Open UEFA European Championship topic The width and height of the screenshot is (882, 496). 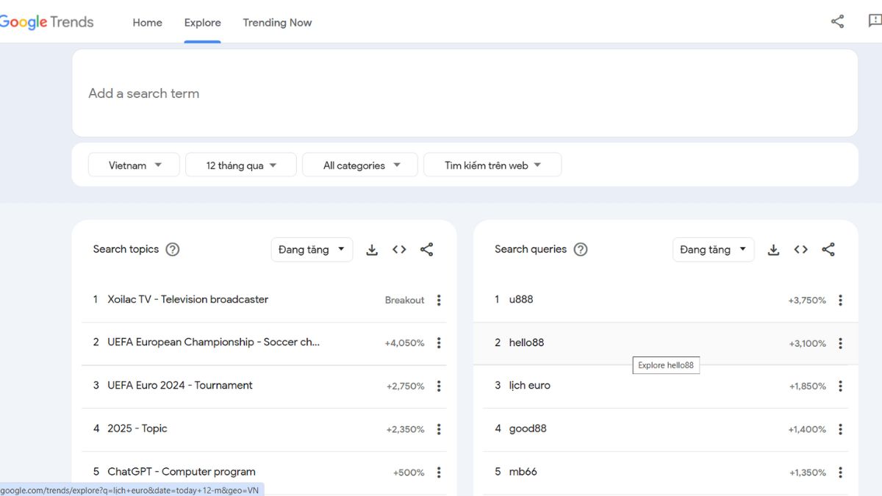point(213,342)
